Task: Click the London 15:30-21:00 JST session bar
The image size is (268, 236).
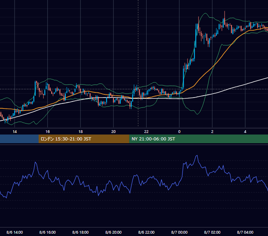Action: pyautogui.click(x=84, y=139)
